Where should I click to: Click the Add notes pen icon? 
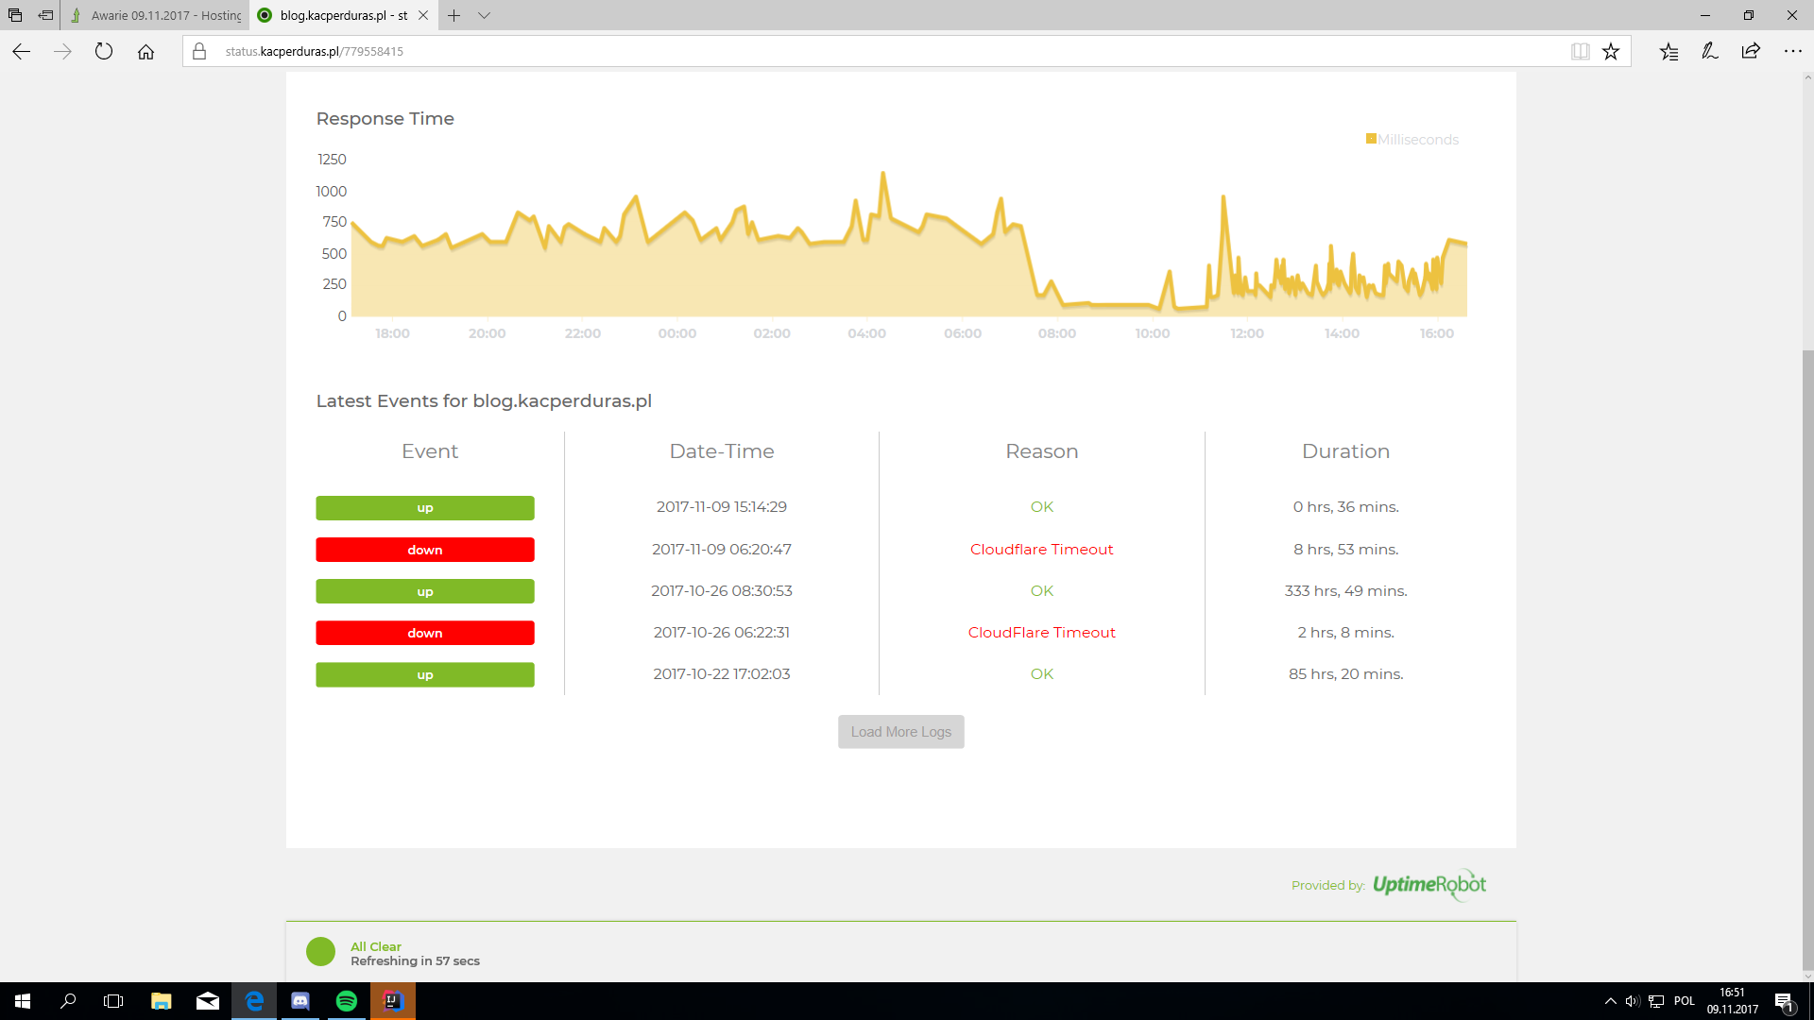(x=1710, y=52)
